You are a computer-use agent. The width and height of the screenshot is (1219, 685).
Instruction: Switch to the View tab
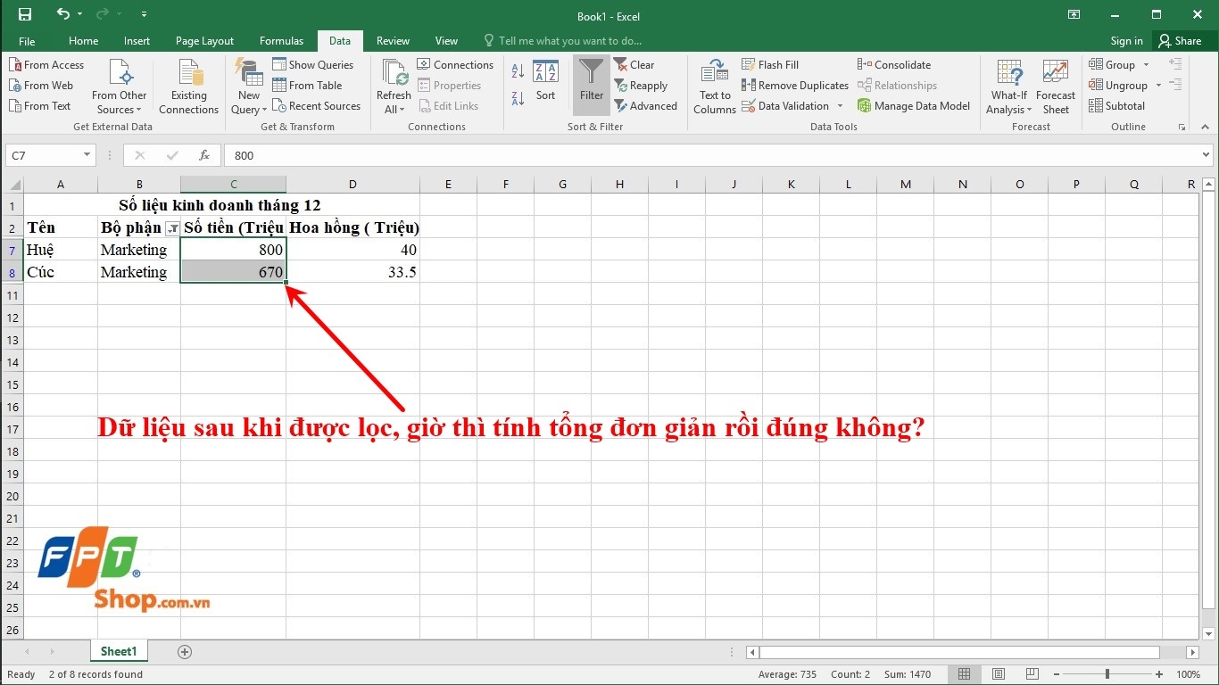(446, 41)
